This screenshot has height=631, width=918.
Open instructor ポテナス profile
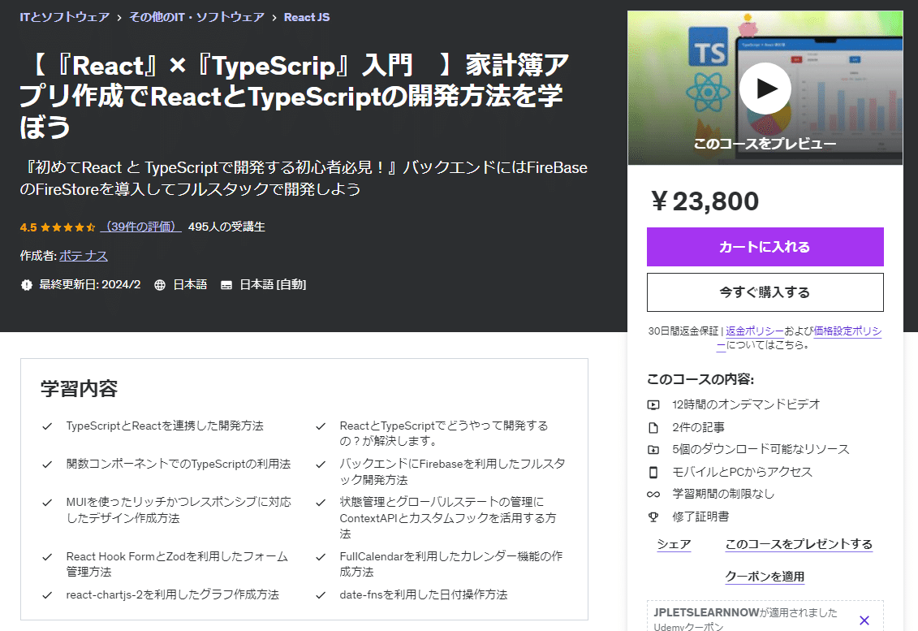[x=84, y=255]
